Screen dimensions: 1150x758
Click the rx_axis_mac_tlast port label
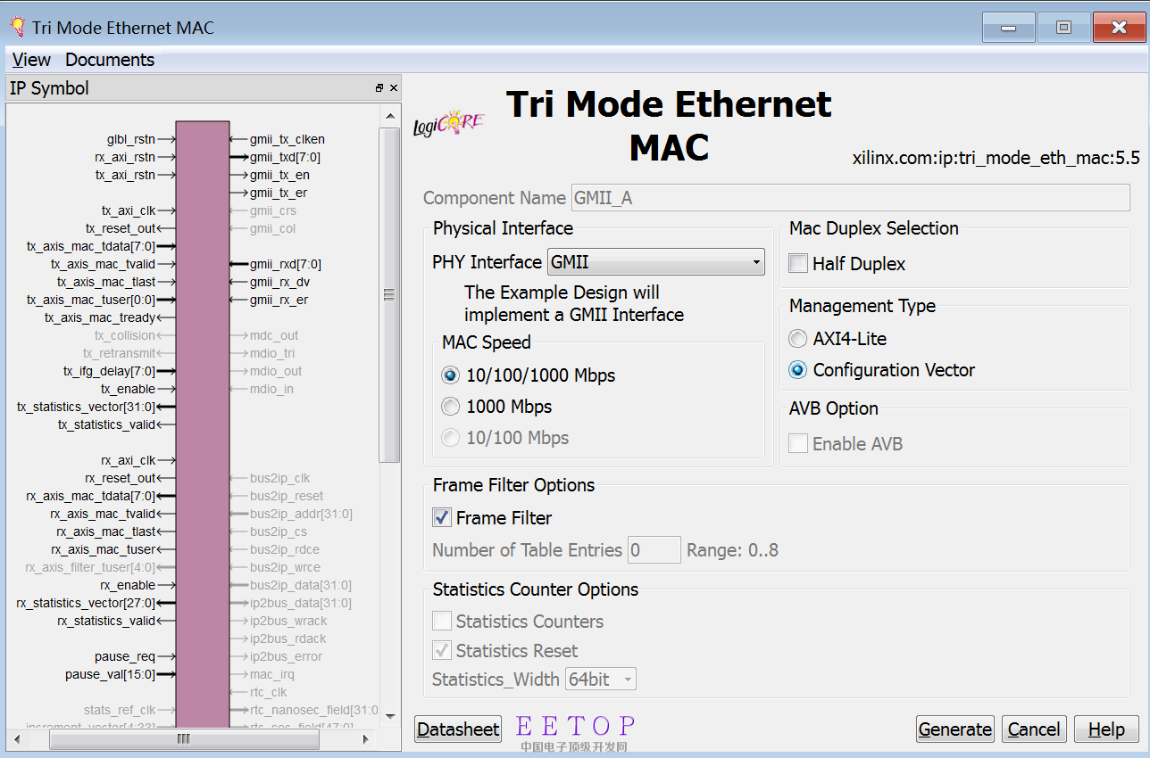(106, 531)
